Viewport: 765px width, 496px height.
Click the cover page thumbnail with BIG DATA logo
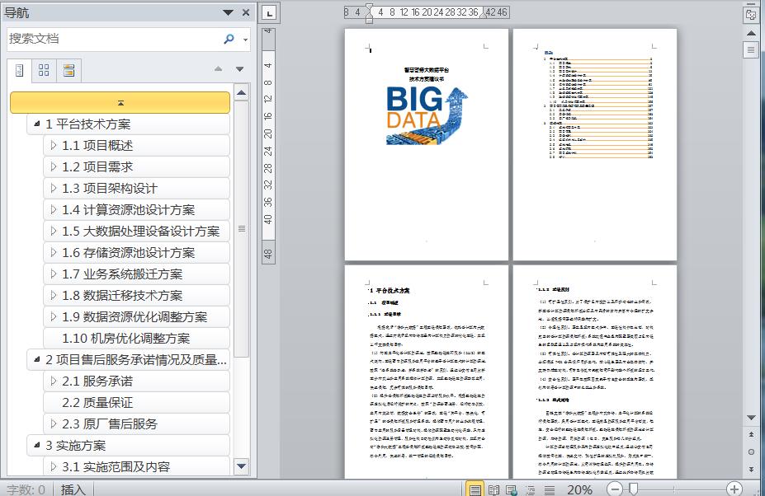click(427, 144)
